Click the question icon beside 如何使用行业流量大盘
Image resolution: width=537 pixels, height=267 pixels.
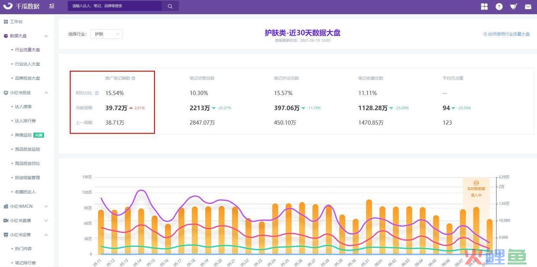pos(485,34)
